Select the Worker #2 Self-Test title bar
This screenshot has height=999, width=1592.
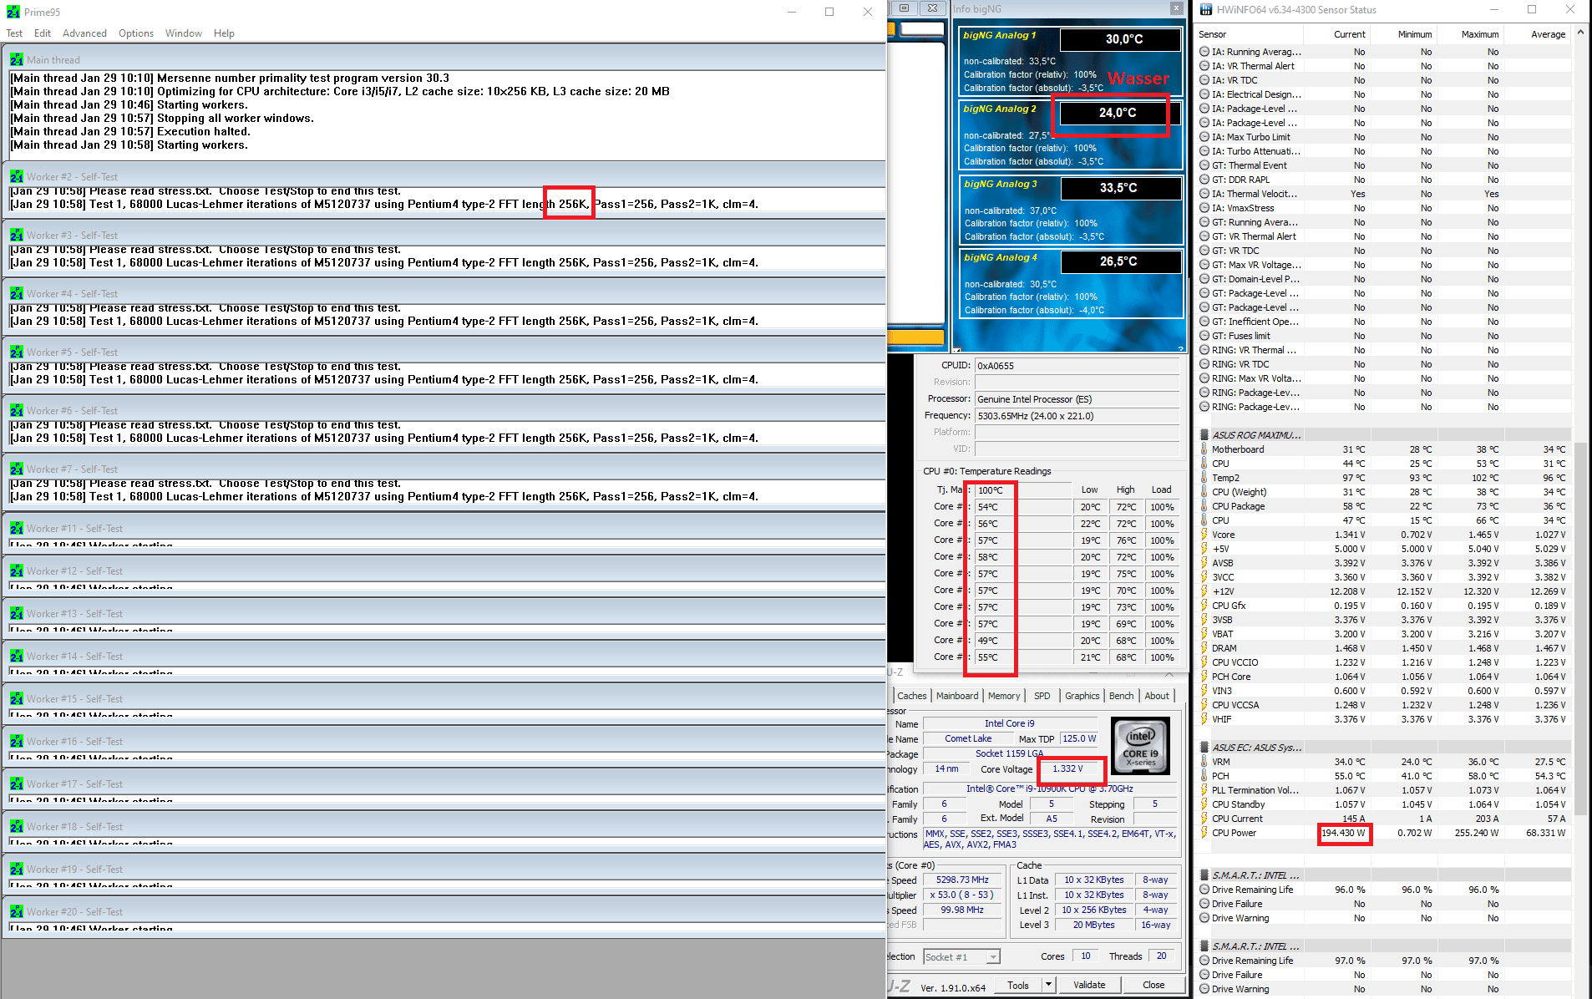(444, 177)
